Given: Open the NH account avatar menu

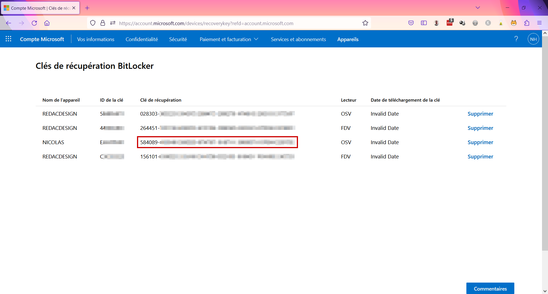Looking at the screenshot, I should tap(533, 39).
